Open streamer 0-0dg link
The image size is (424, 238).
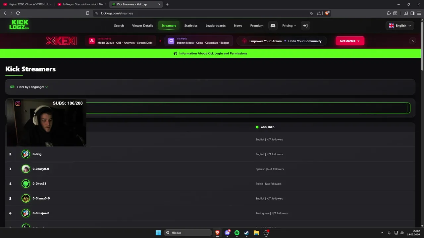[x=37, y=154]
